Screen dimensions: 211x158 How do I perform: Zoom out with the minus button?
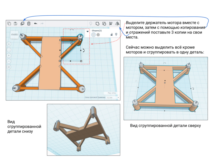click(9, 61)
